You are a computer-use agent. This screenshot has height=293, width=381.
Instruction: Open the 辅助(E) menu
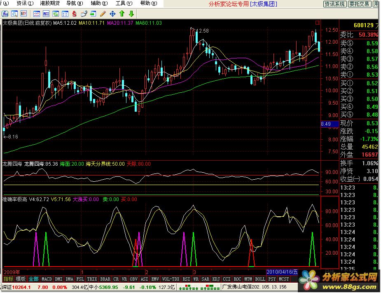(x=99, y=3)
